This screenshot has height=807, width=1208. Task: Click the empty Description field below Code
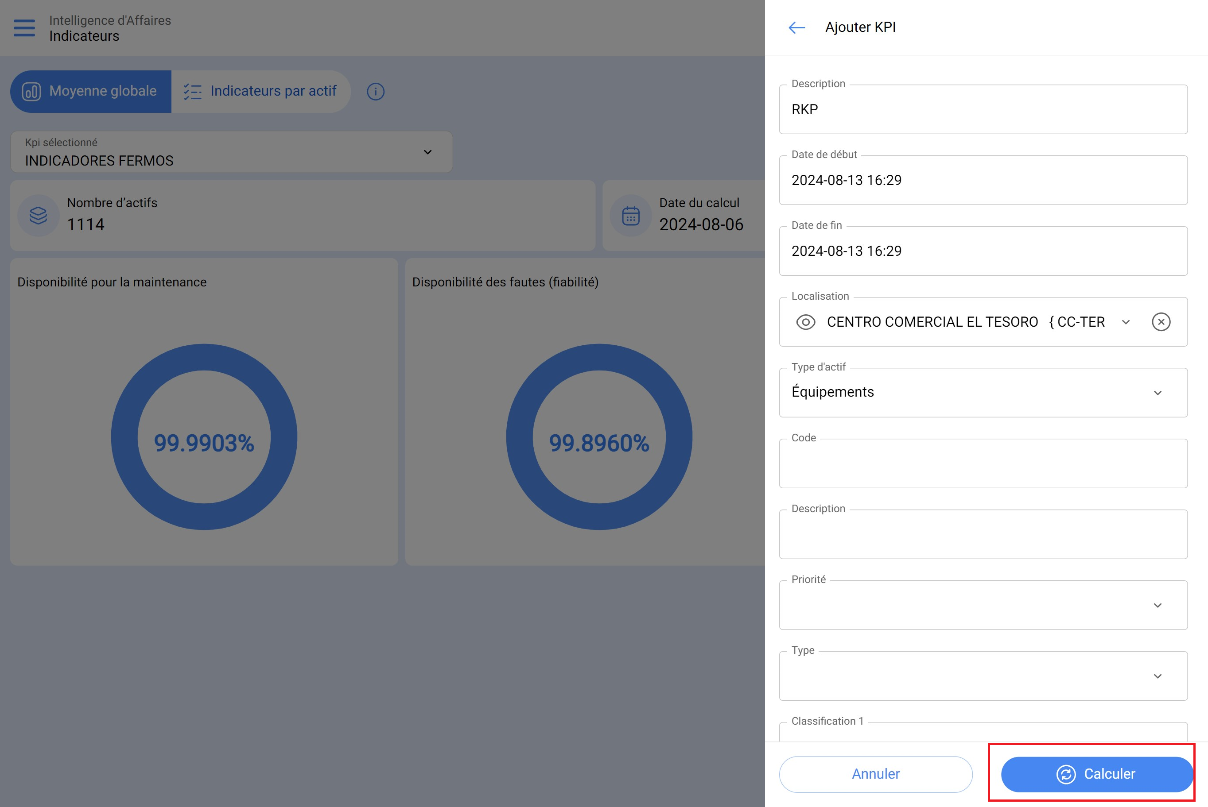[983, 534]
